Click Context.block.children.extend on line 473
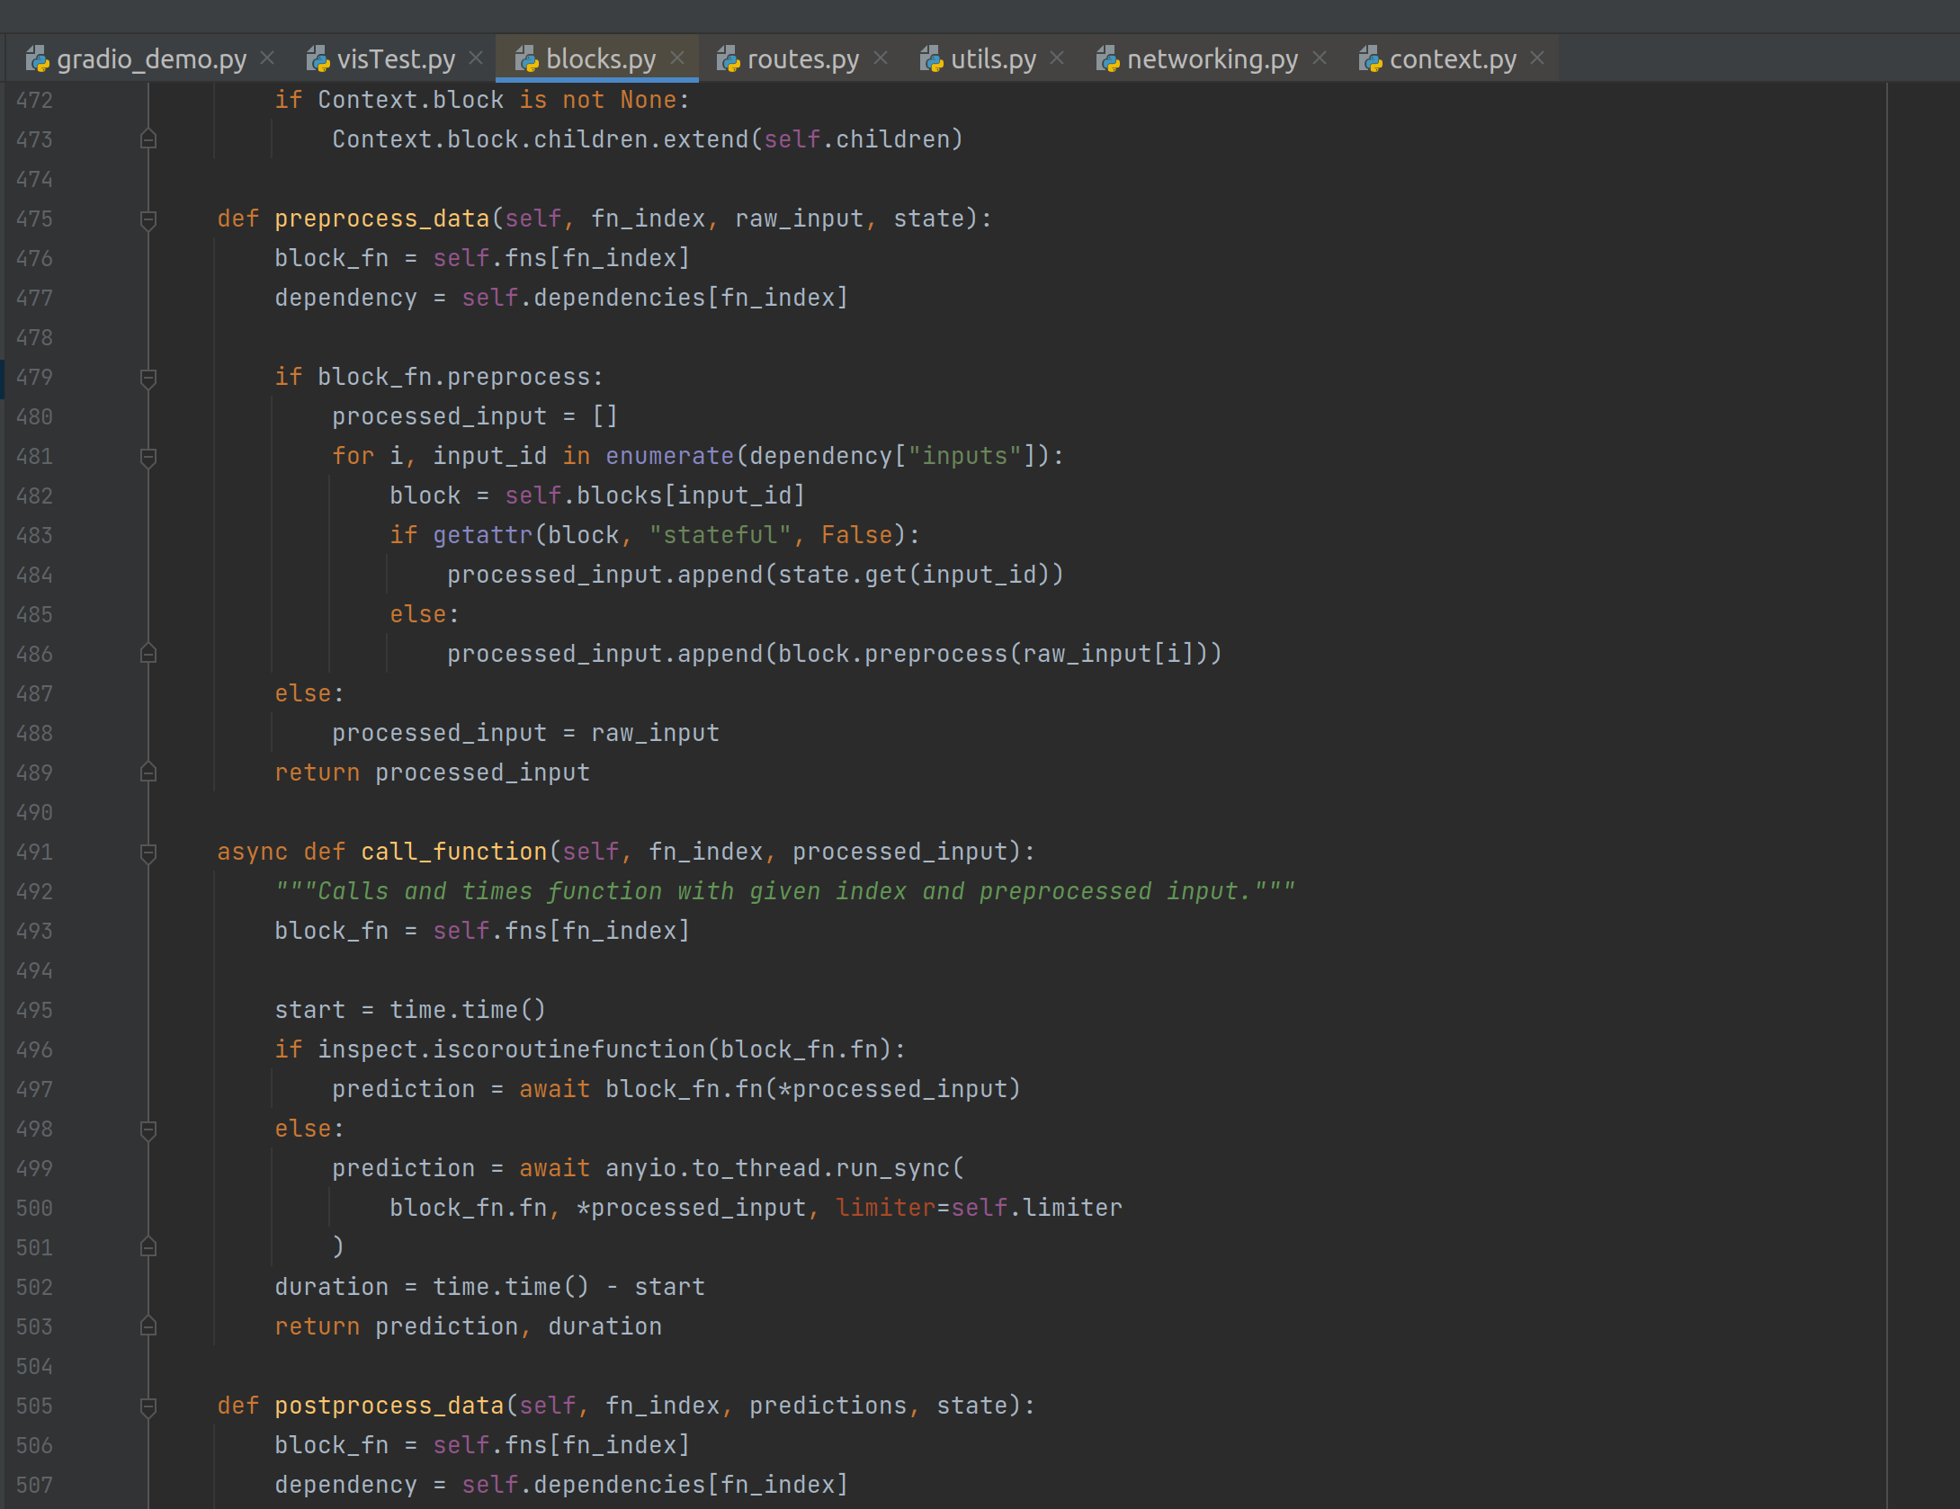 [x=541, y=140]
